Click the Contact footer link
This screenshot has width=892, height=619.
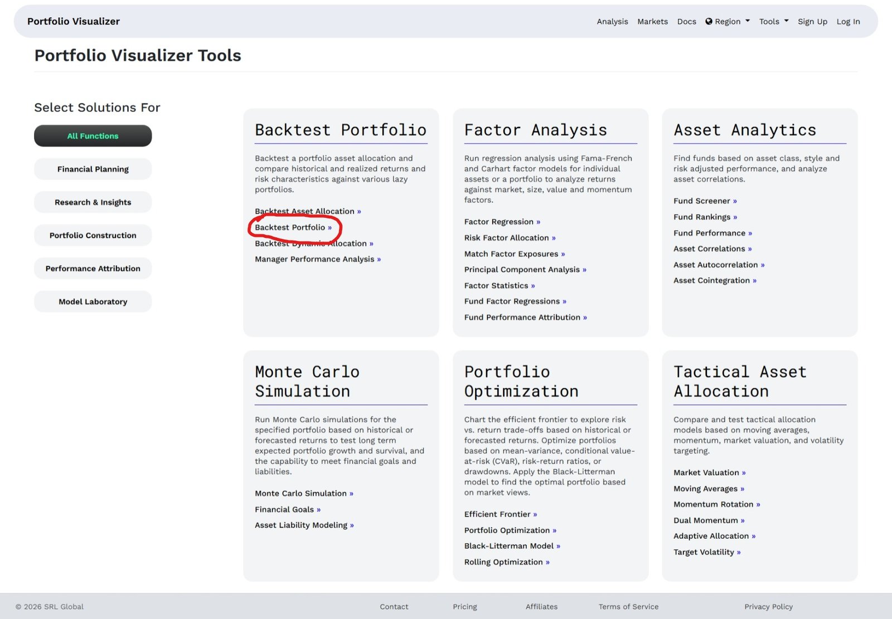pyautogui.click(x=394, y=607)
